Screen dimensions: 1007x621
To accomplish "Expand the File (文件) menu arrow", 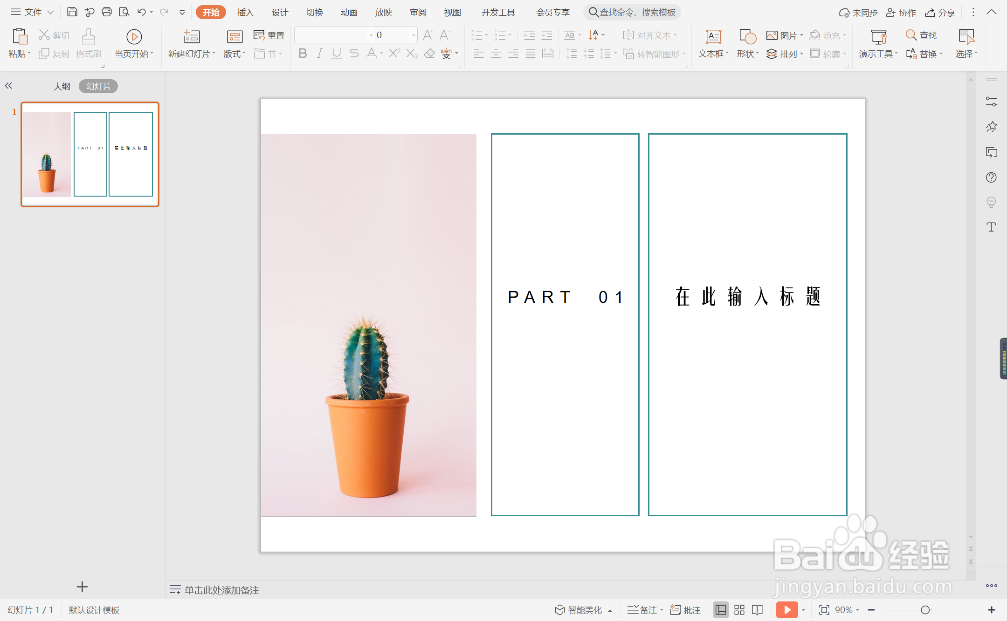I will (x=50, y=12).
